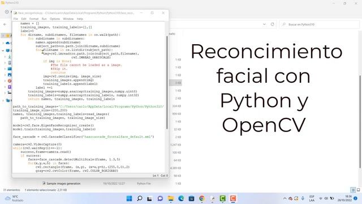Select the Downloads arrow icon in sidebar

10,57
